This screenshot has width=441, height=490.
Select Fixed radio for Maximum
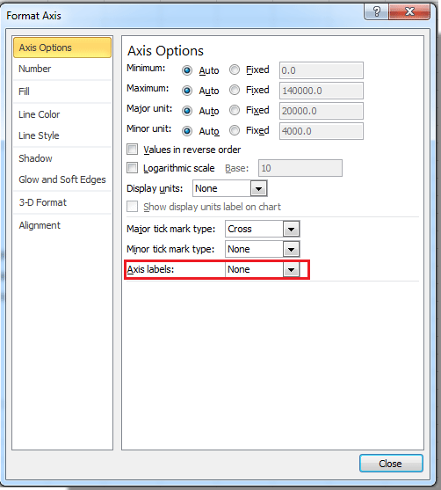pyautogui.click(x=235, y=90)
